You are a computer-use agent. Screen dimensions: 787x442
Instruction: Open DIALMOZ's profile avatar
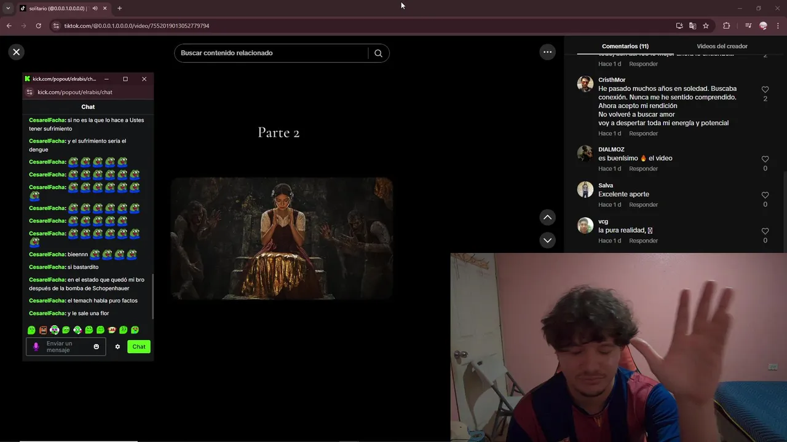tap(585, 153)
